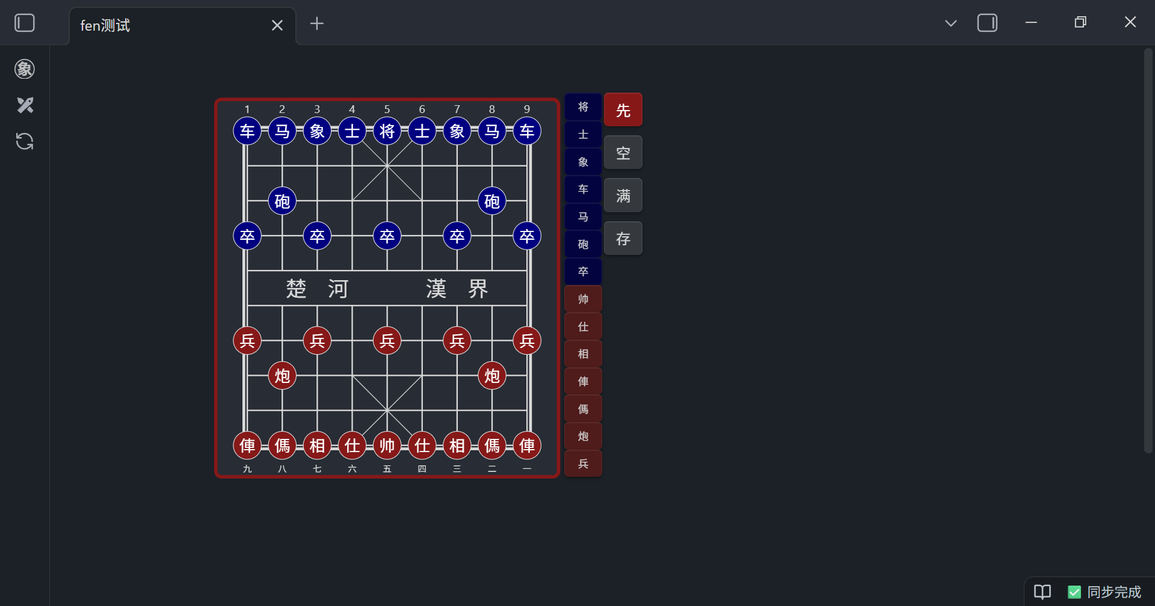1155x606 pixels.
Task: Click blue 砲 on file 8
Action: tap(492, 201)
